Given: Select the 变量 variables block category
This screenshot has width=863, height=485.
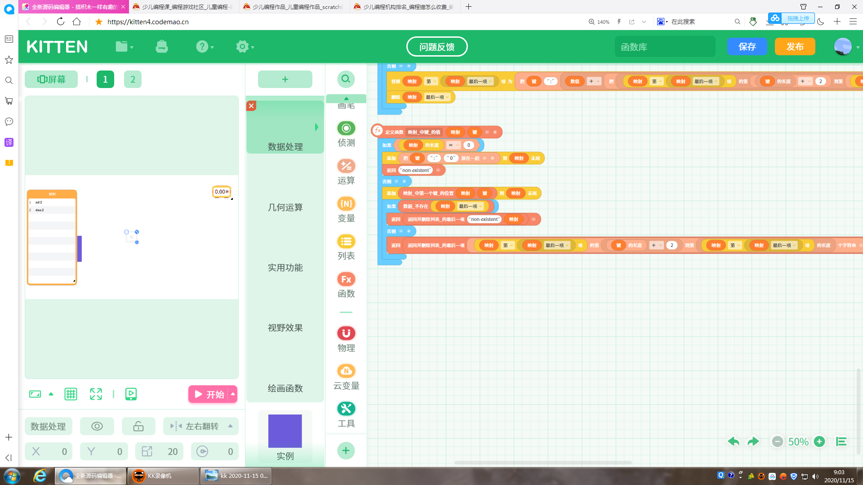Looking at the screenshot, I should pos(346,210).
